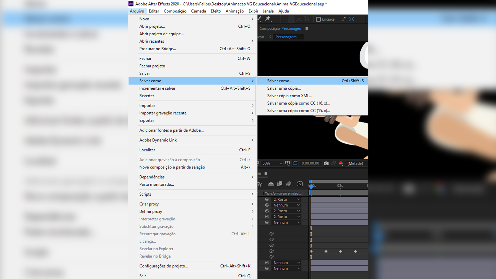The image size is (496, 279).
Task: Click the Transformar em principal column header
Action: [283, 193]
